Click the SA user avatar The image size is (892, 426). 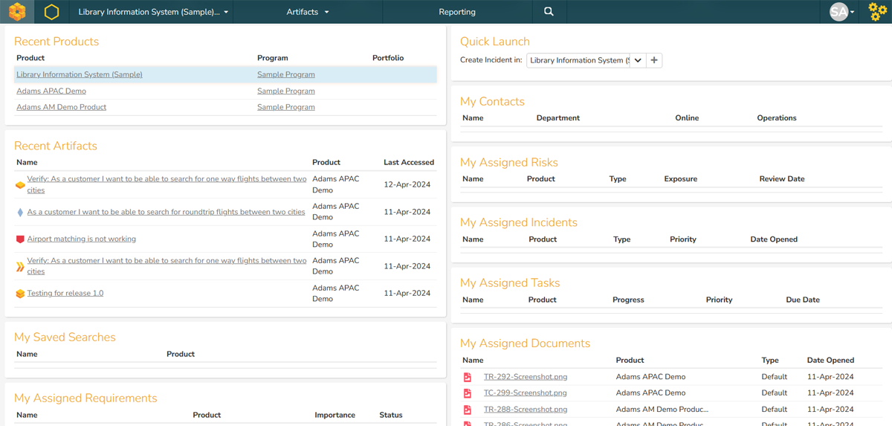point(839,12)
